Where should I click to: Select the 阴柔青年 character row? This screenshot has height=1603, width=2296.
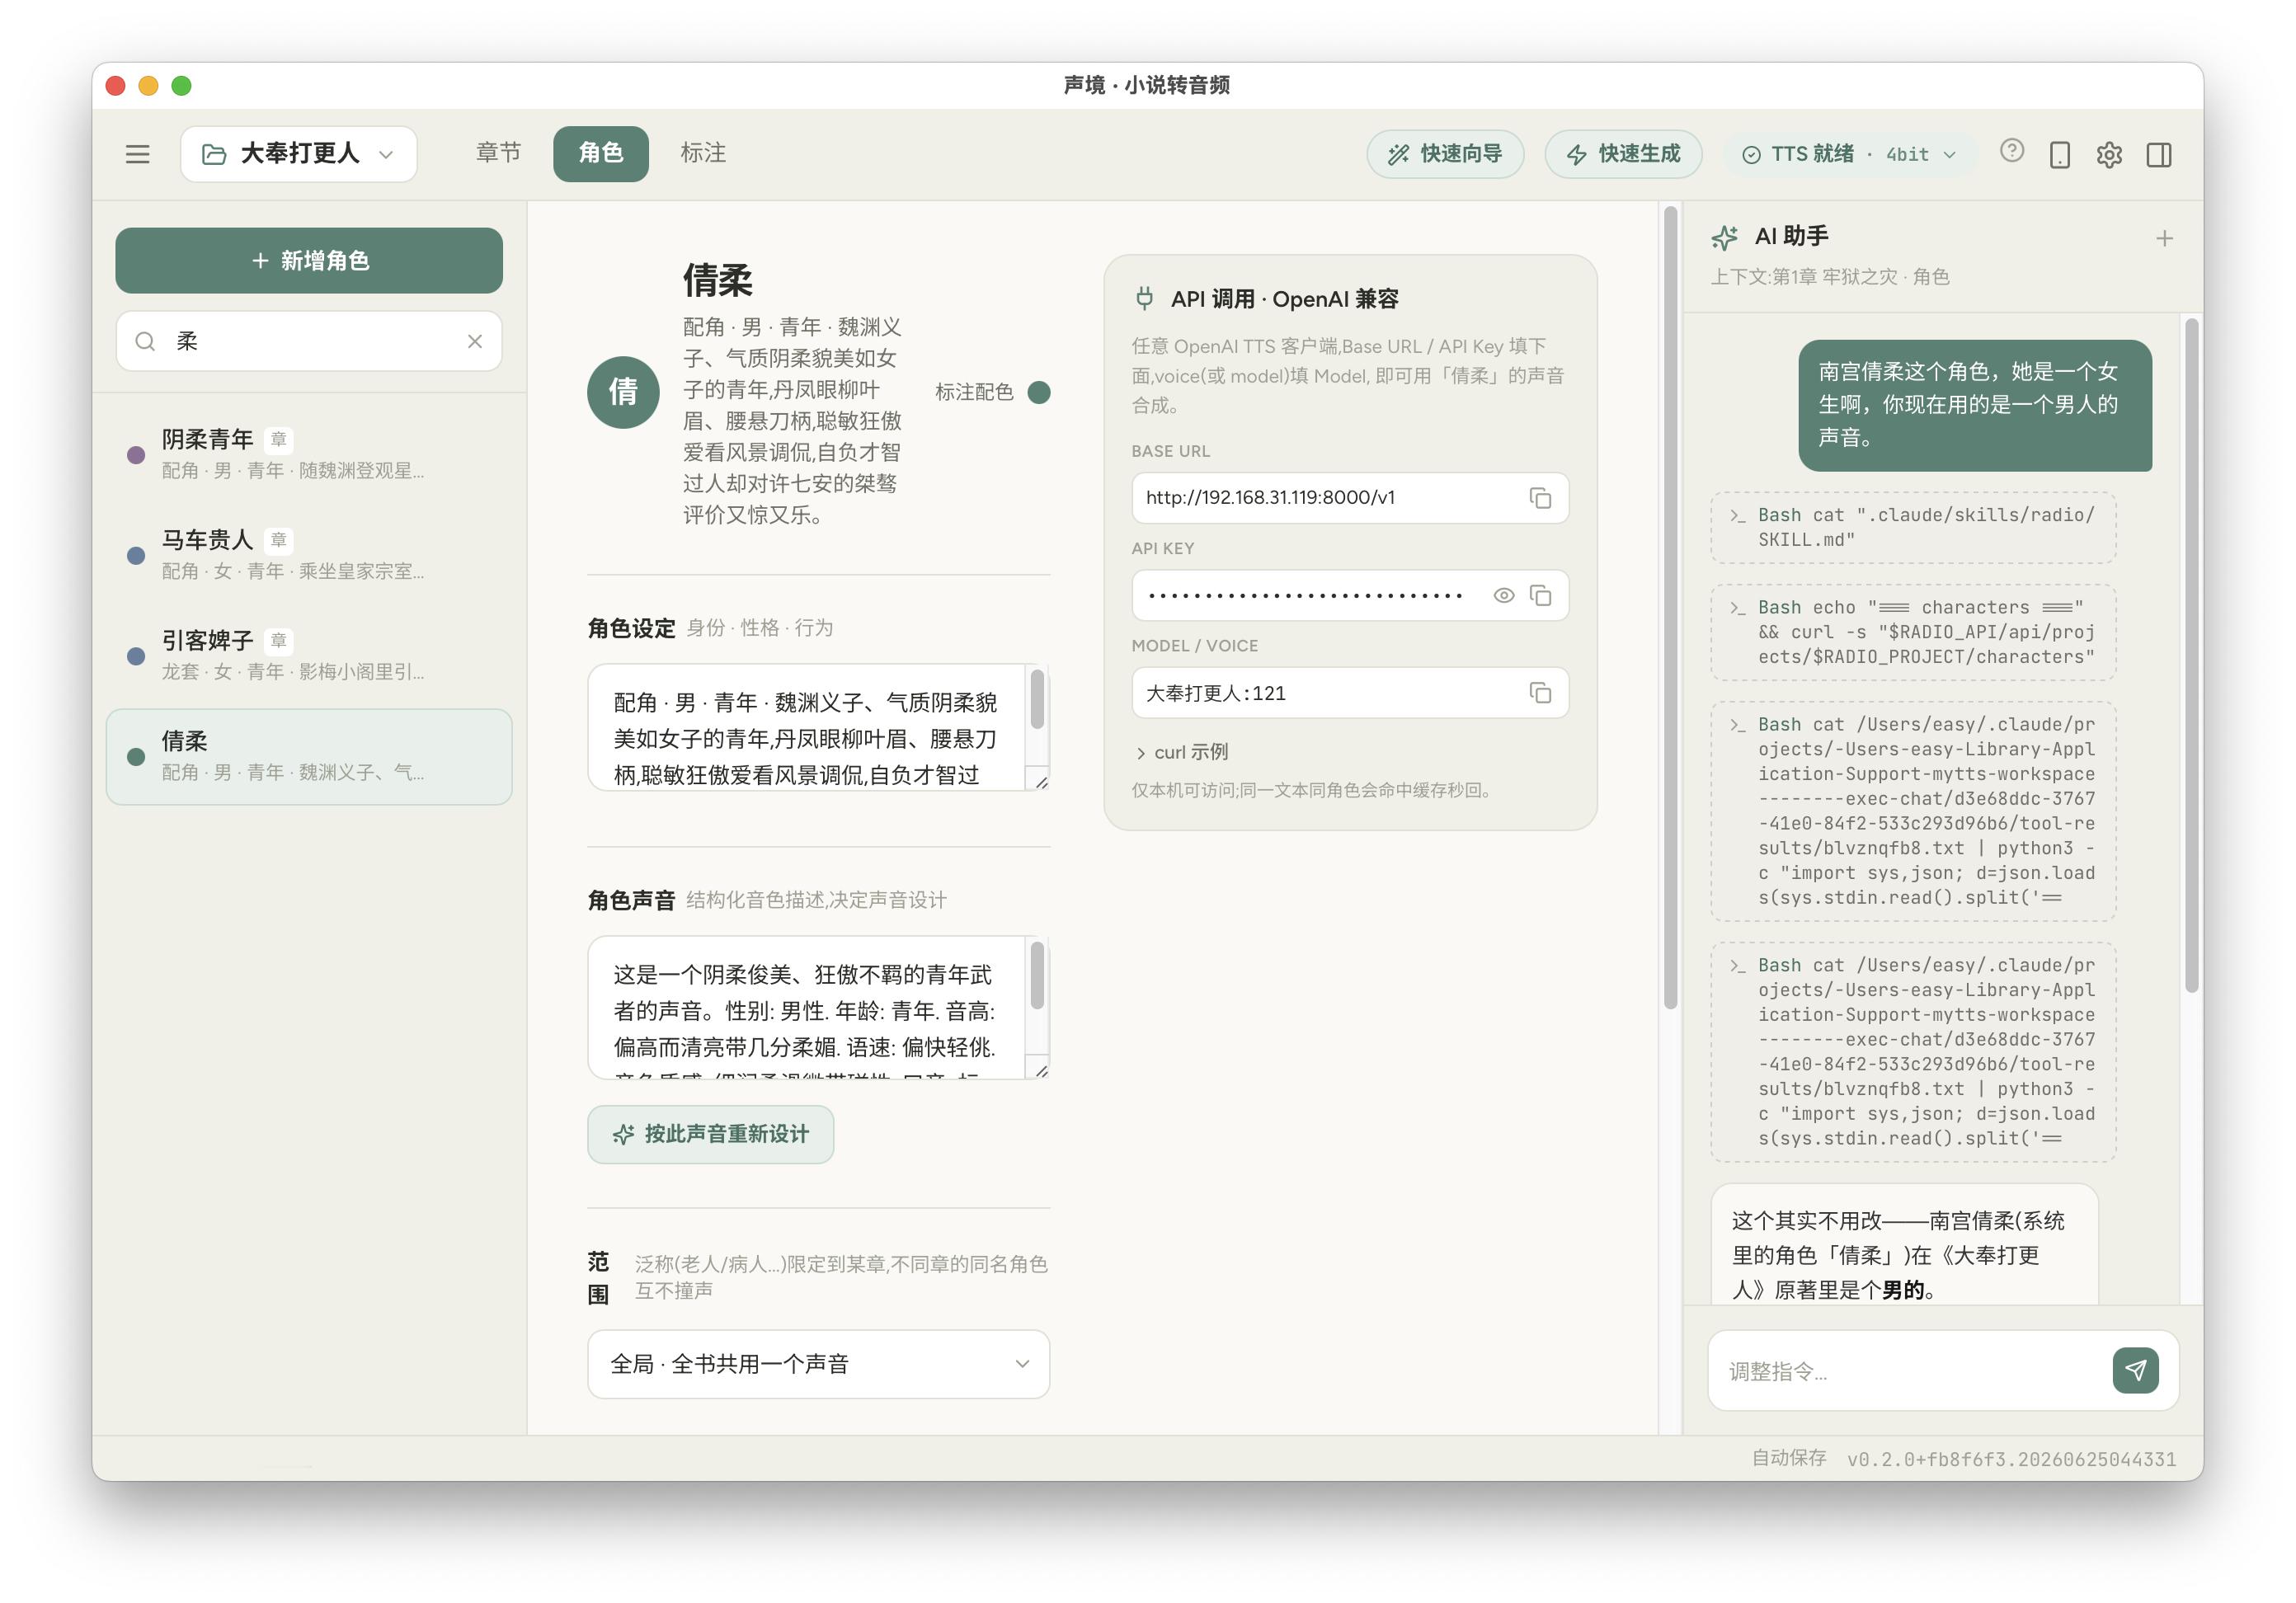coord(309,454)
